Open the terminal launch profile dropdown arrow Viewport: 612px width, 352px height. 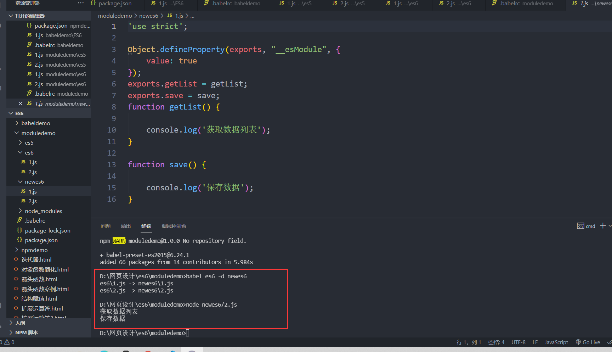pos(610,226)
